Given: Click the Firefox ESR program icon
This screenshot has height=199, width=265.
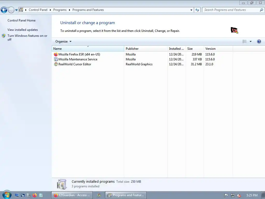Looking at the screenshot, I should click(x=56, y=54).
